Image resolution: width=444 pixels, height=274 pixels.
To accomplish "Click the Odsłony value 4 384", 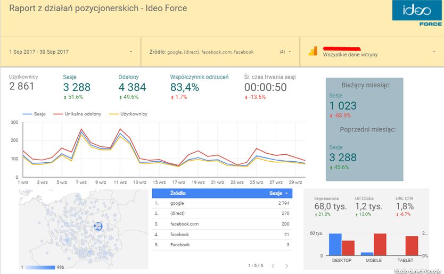I will click(132, 87).
